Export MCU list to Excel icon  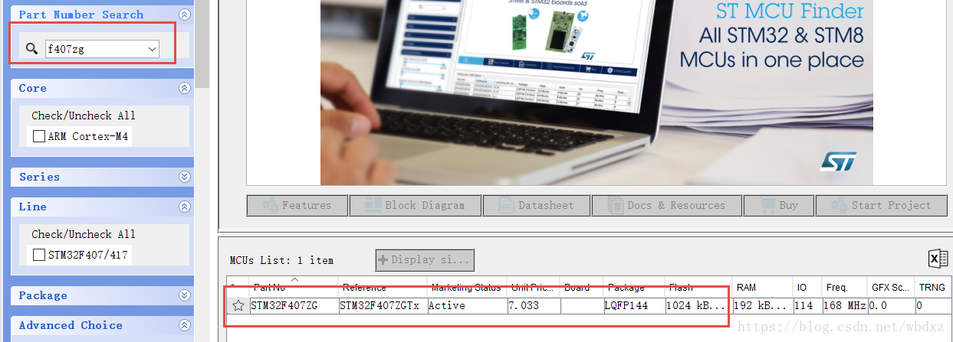[x=938, y=259]
